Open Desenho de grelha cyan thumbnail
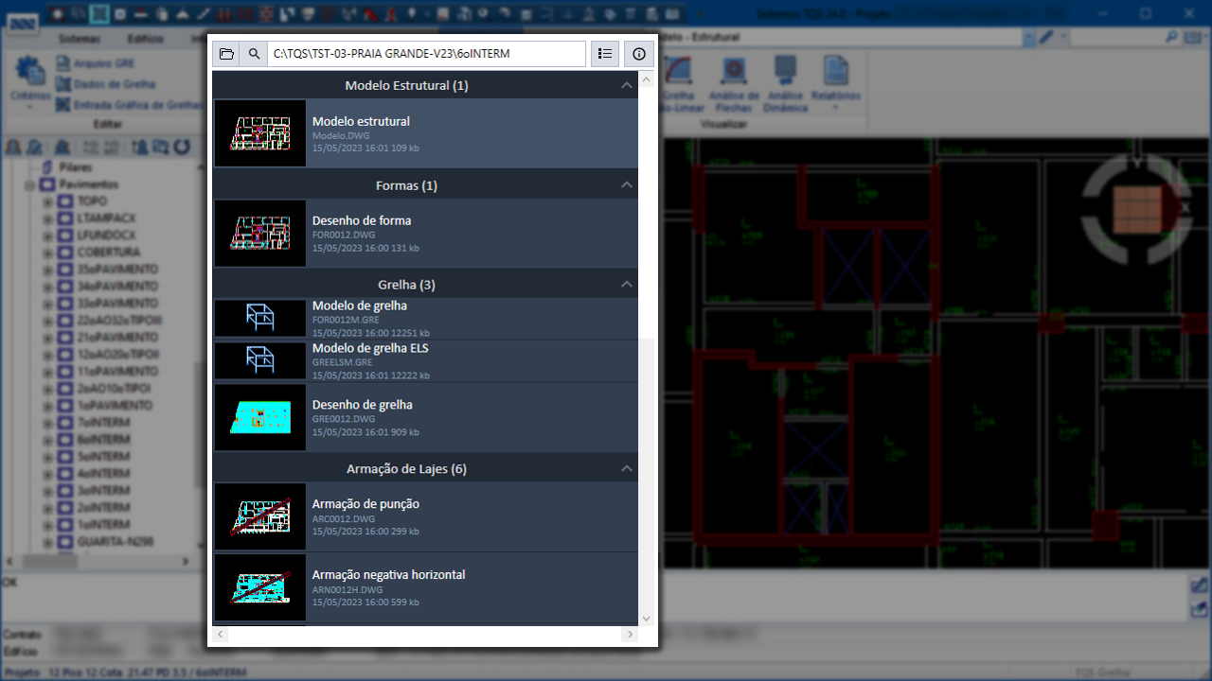 [260, 417]
